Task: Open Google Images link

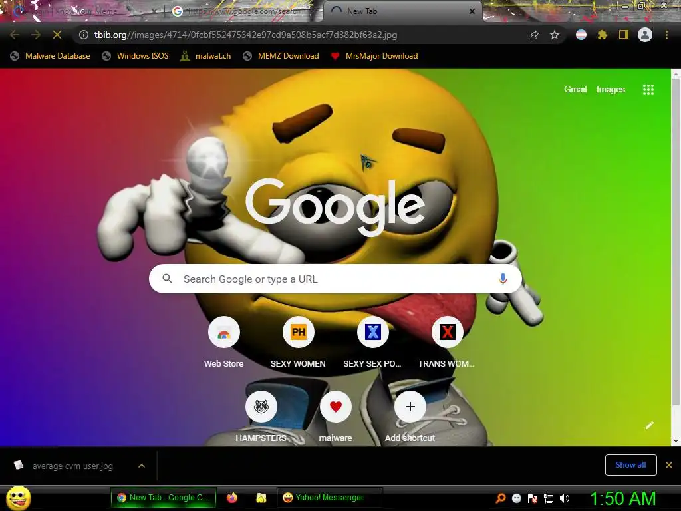Action: 611,90
